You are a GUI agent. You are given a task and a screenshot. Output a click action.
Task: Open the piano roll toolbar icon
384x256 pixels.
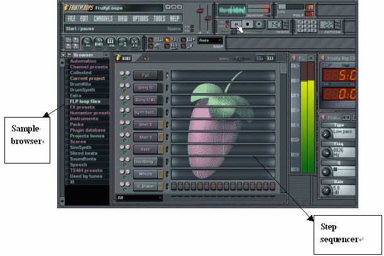111,43
